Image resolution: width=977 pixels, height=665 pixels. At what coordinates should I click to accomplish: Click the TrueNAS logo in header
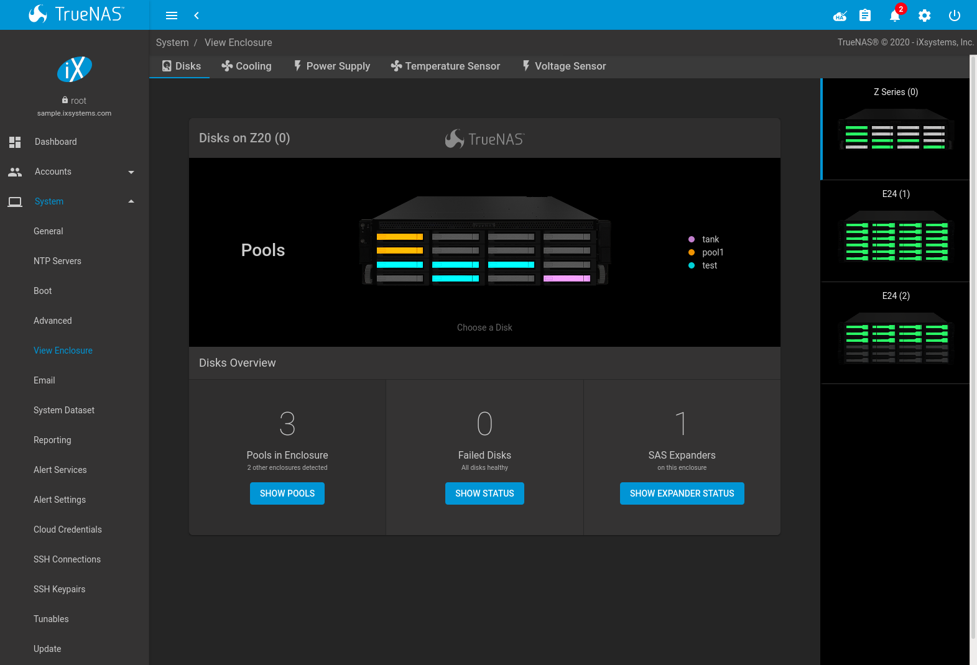(76, 14)
